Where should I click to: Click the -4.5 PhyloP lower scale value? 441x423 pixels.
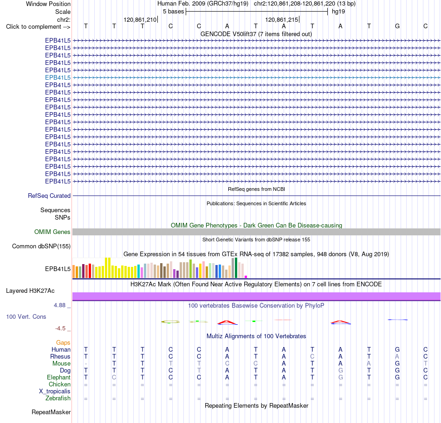click(x=60, y=328)
